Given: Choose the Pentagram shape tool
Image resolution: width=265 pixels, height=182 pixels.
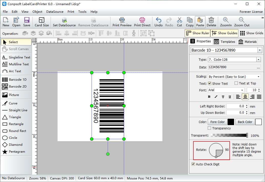Looking at the screenshot, I should (16, 152).
